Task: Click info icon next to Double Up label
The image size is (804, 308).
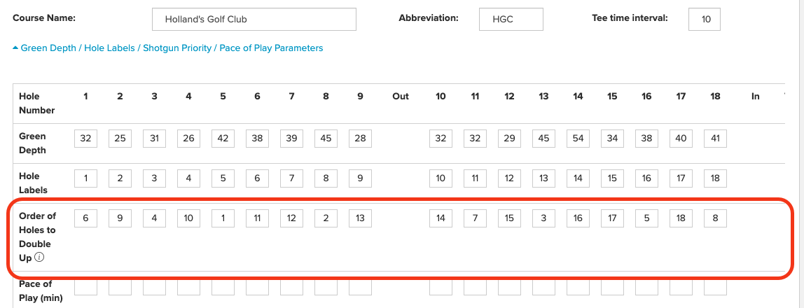Action: [x=39, y=258]
